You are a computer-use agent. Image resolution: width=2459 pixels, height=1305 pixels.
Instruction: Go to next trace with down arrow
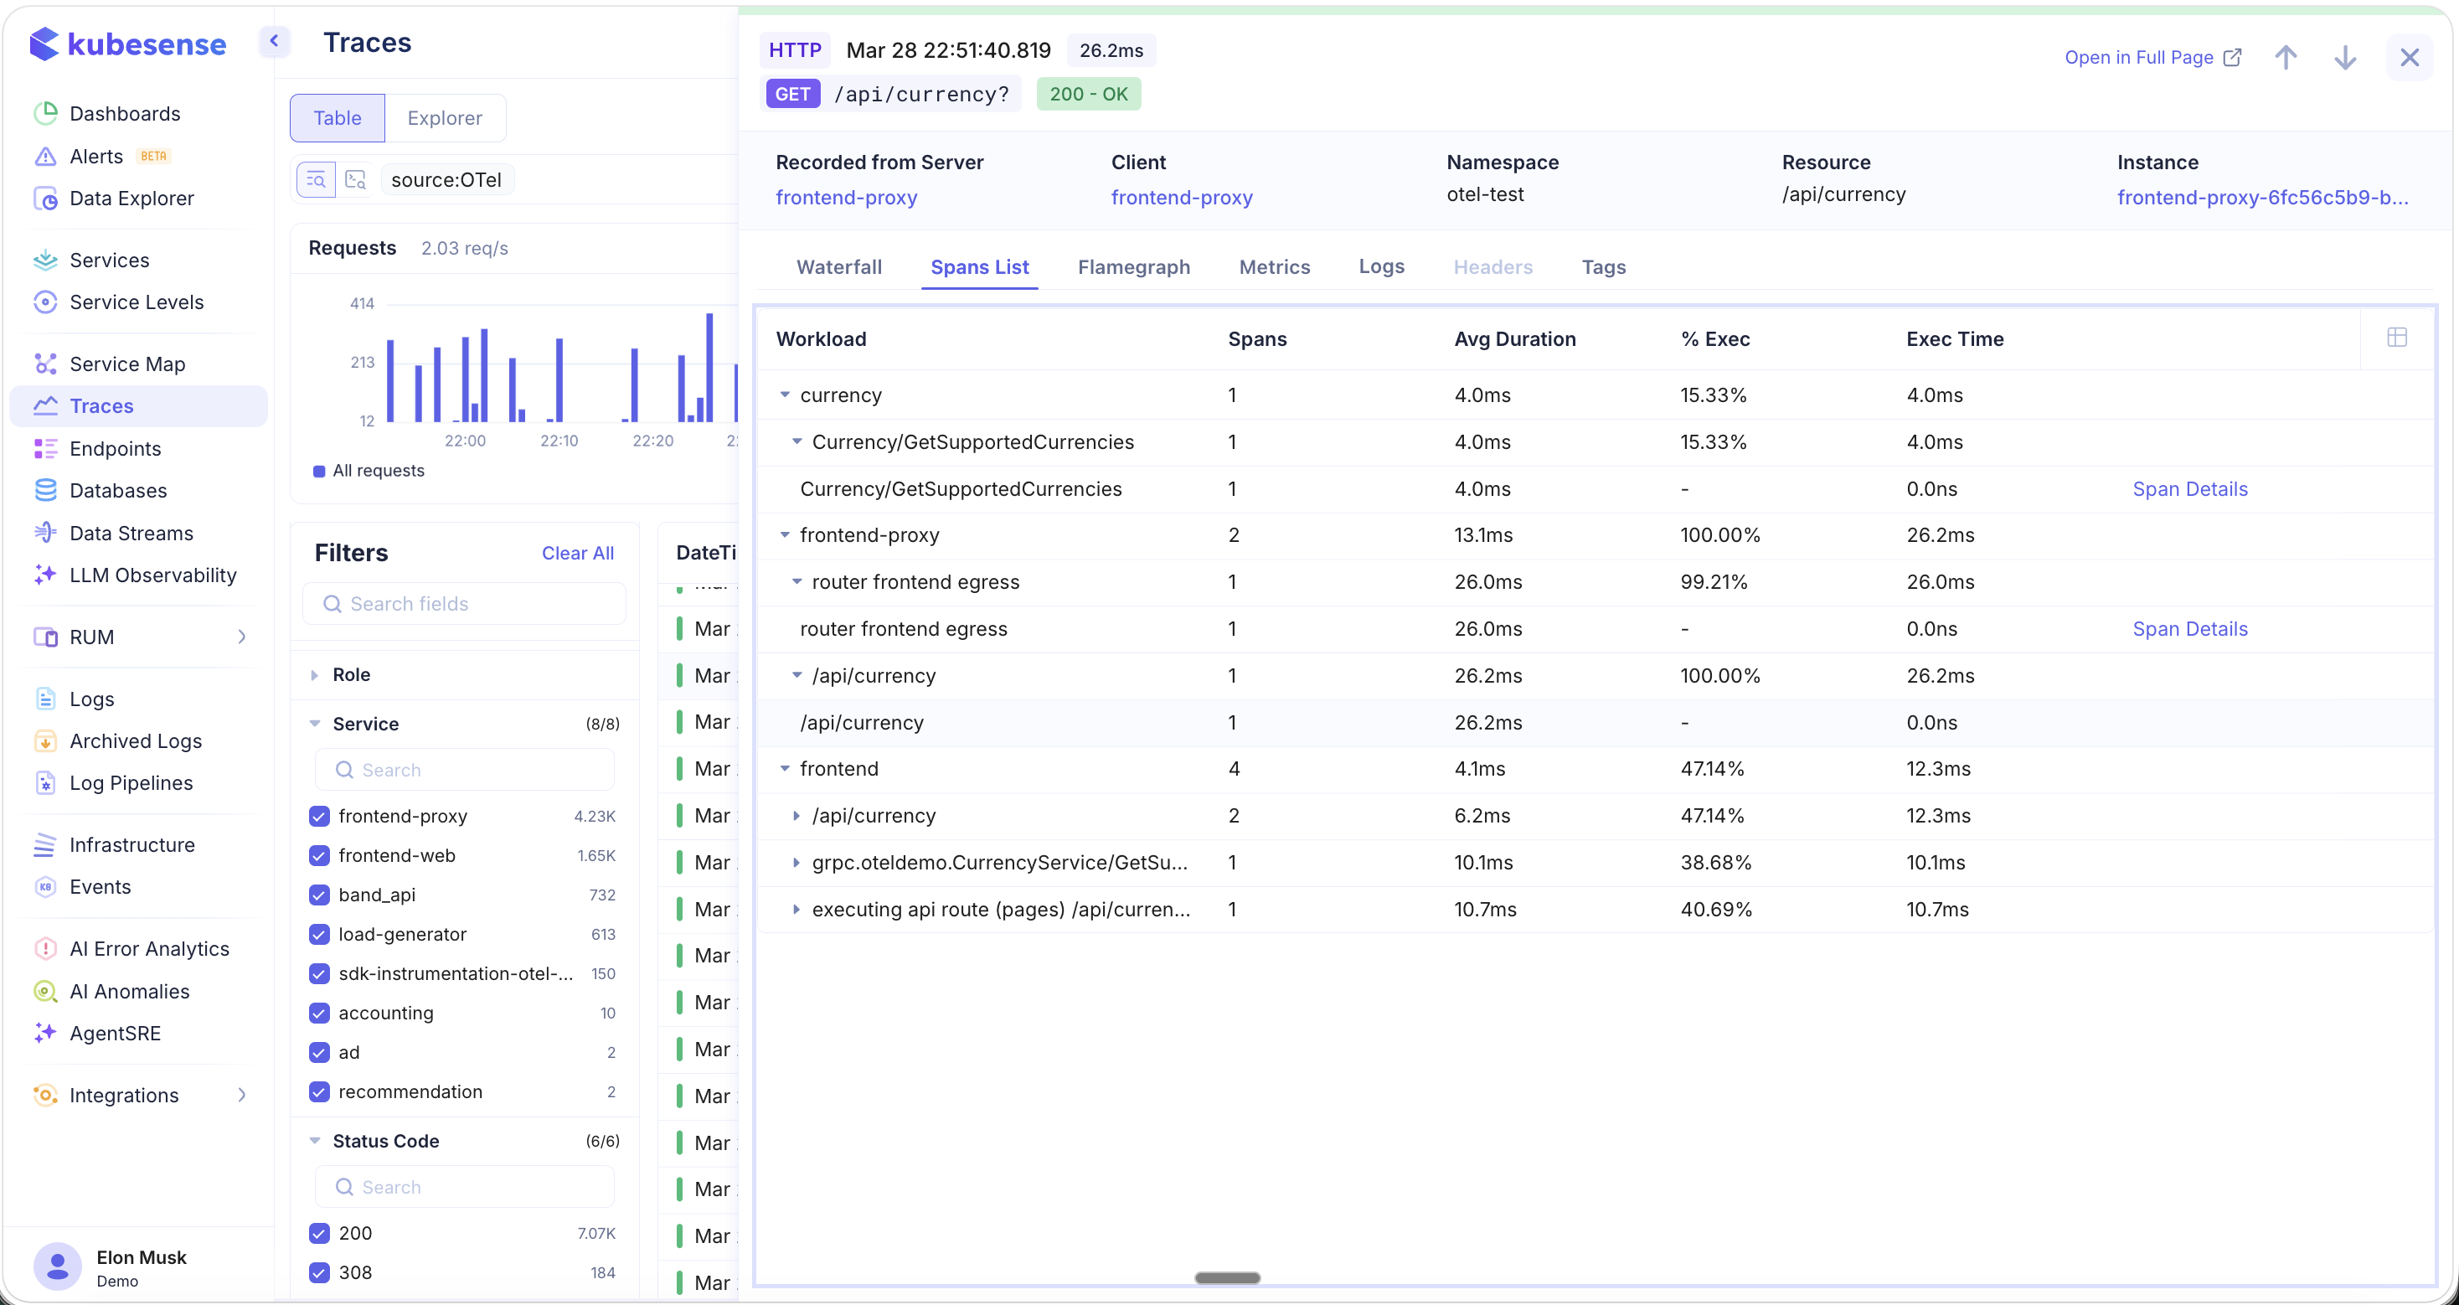point(2344,57)
